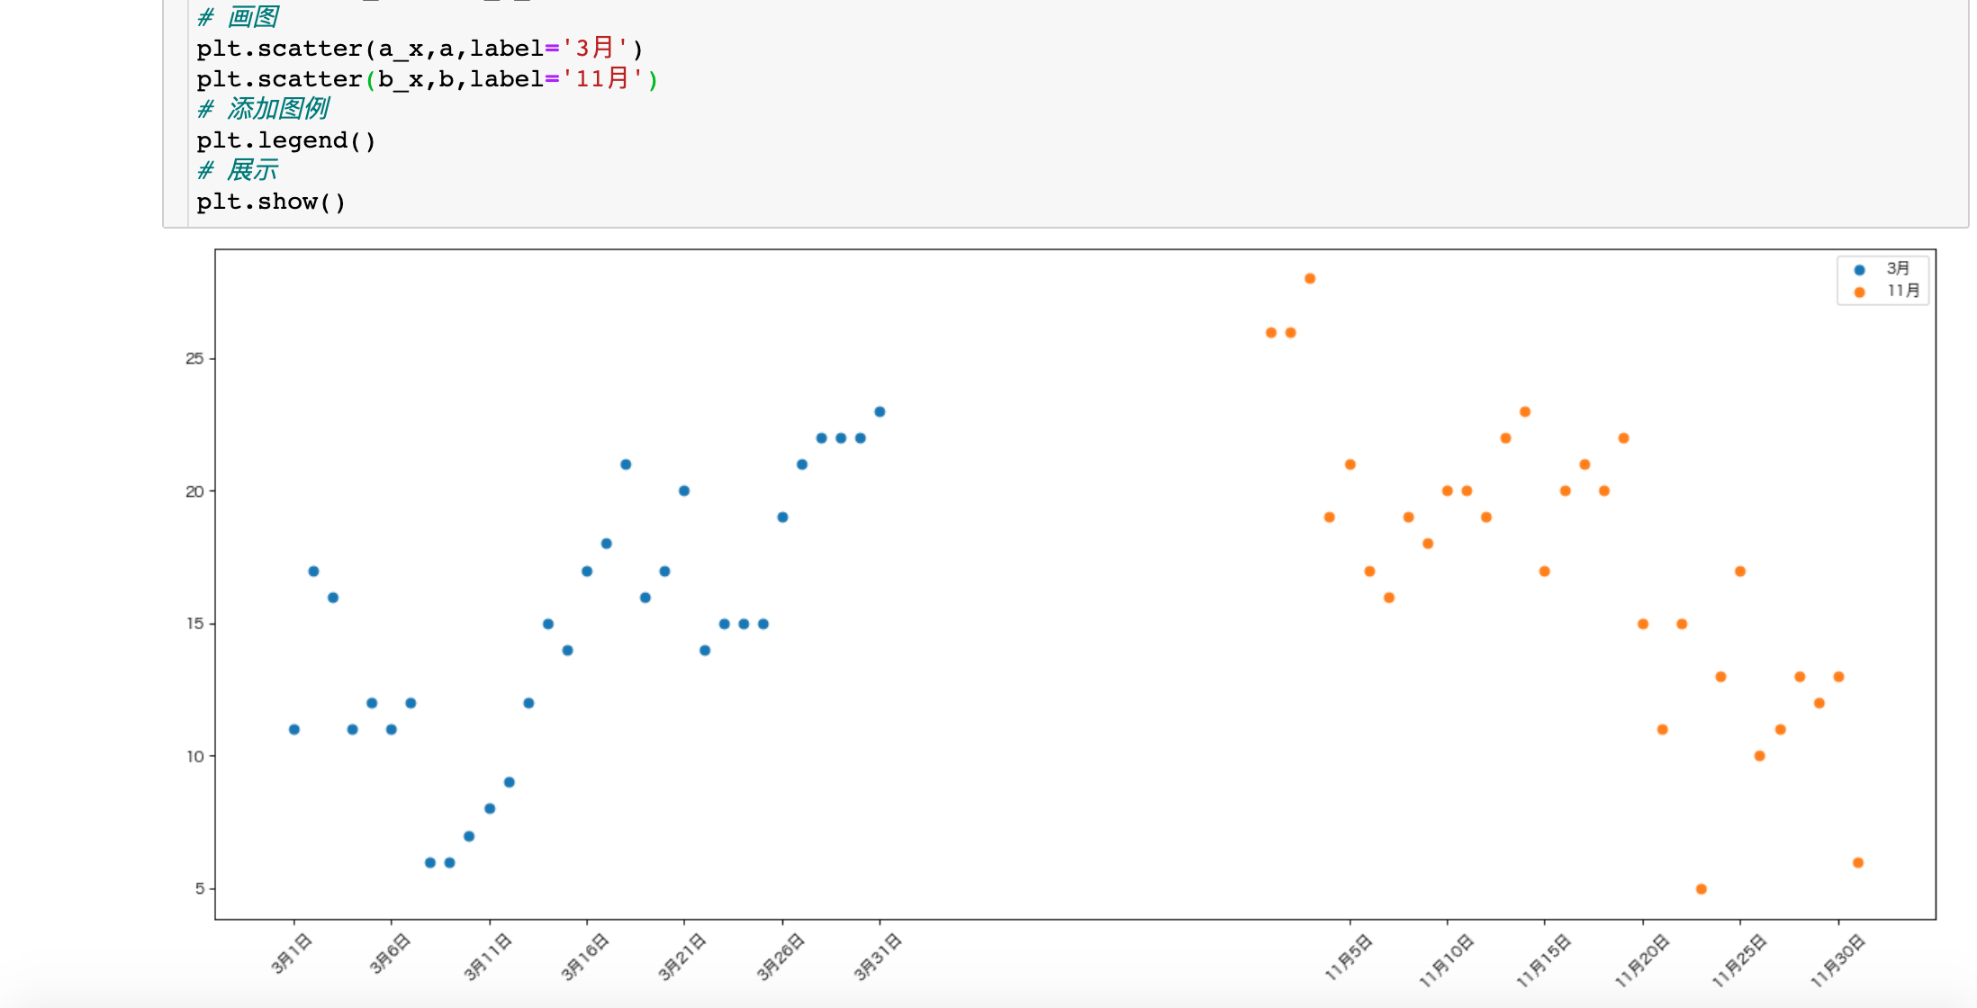Viewport: 1977px width, 1008px height.
Task: Click the x-axis label 3月26日
Action: (x=780, y=957)
